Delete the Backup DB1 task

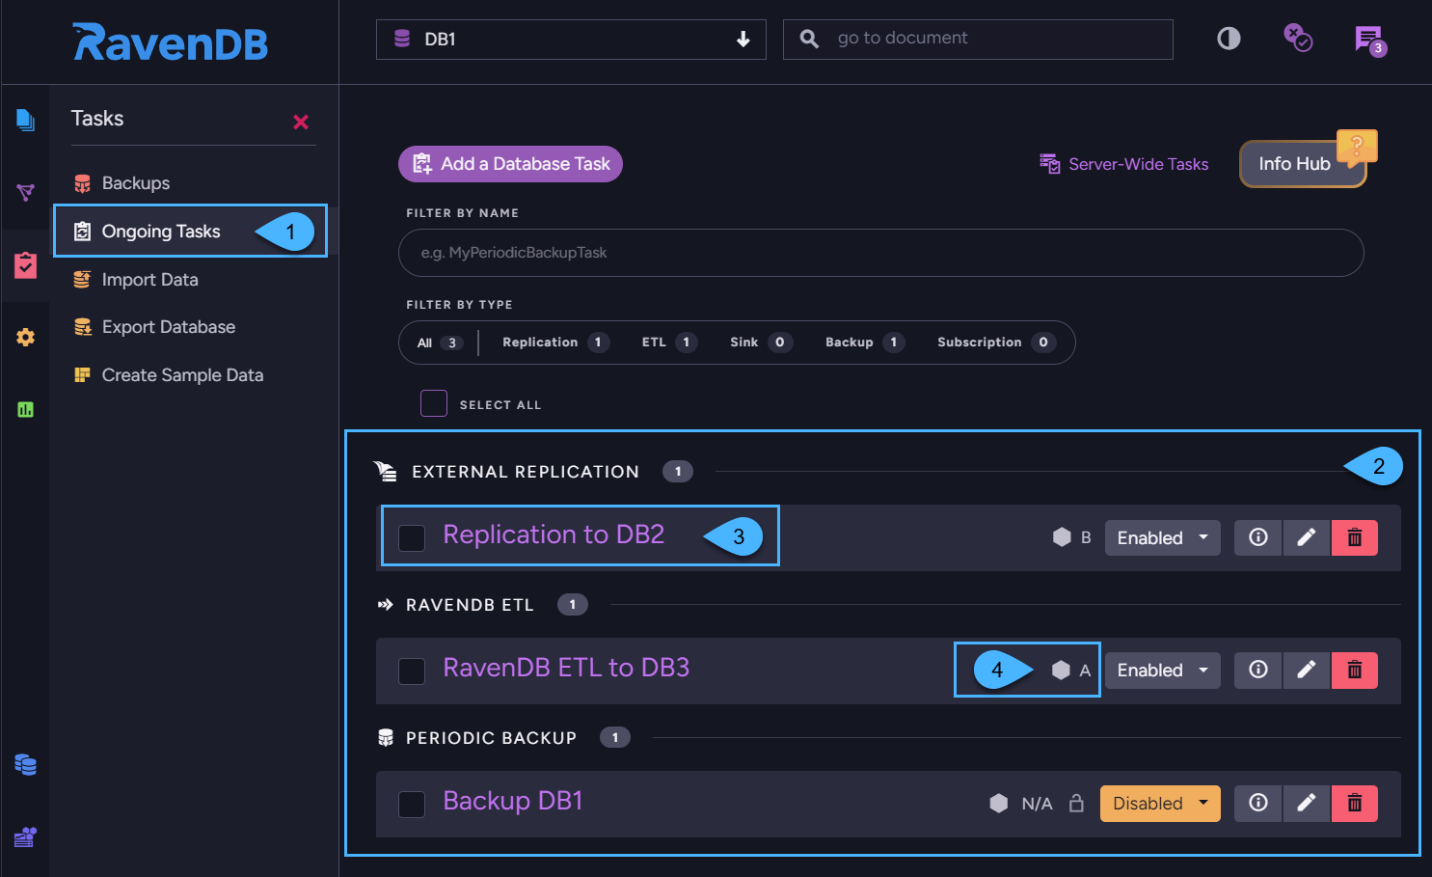(x=1355, y=803)
